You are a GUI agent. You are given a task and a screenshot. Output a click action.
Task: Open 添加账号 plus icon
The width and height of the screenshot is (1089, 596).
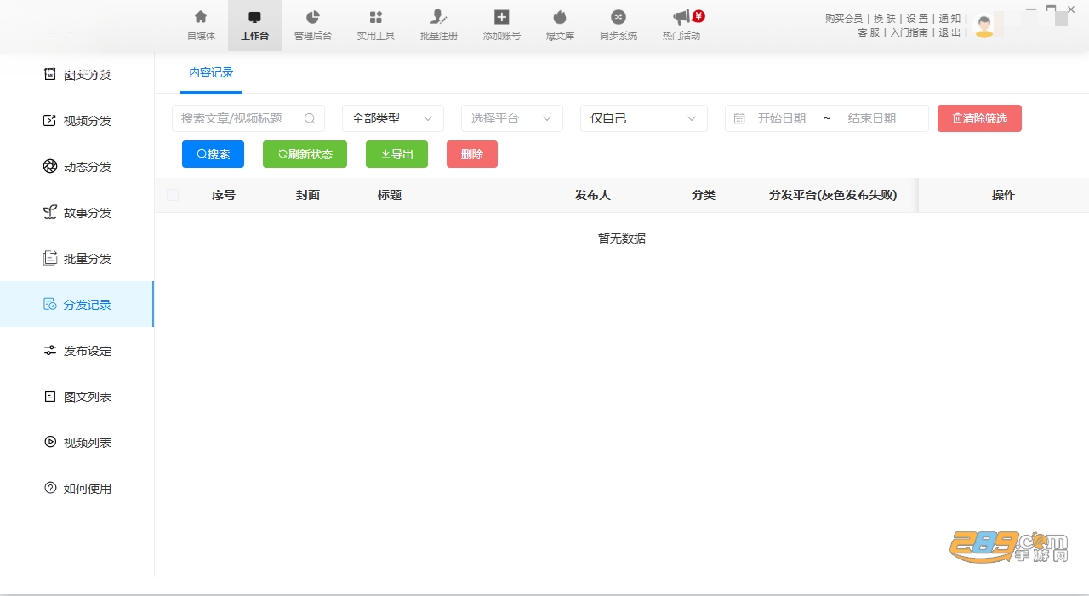[502, 17]
